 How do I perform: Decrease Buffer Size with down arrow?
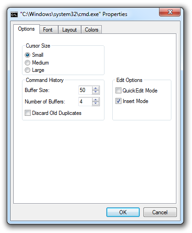tap(96, 92)
